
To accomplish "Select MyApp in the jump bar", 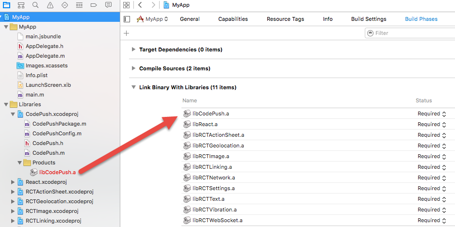I will coord(177,5).
